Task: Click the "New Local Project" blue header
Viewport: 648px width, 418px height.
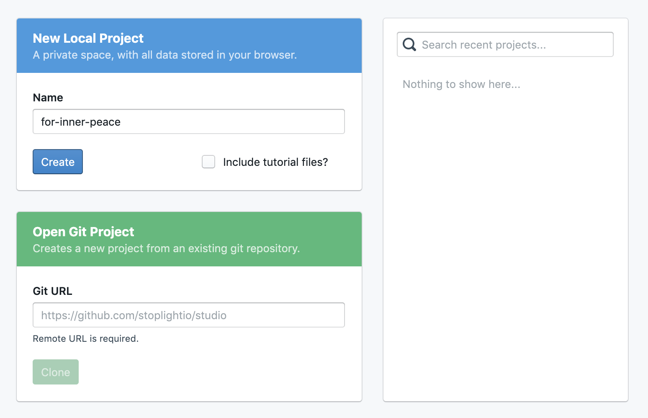Action: click(88, 38)
